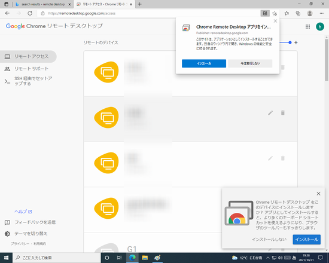
Task: Open SSH 経由でセットアップする in sidebar
Action: (x=28, y=81)
